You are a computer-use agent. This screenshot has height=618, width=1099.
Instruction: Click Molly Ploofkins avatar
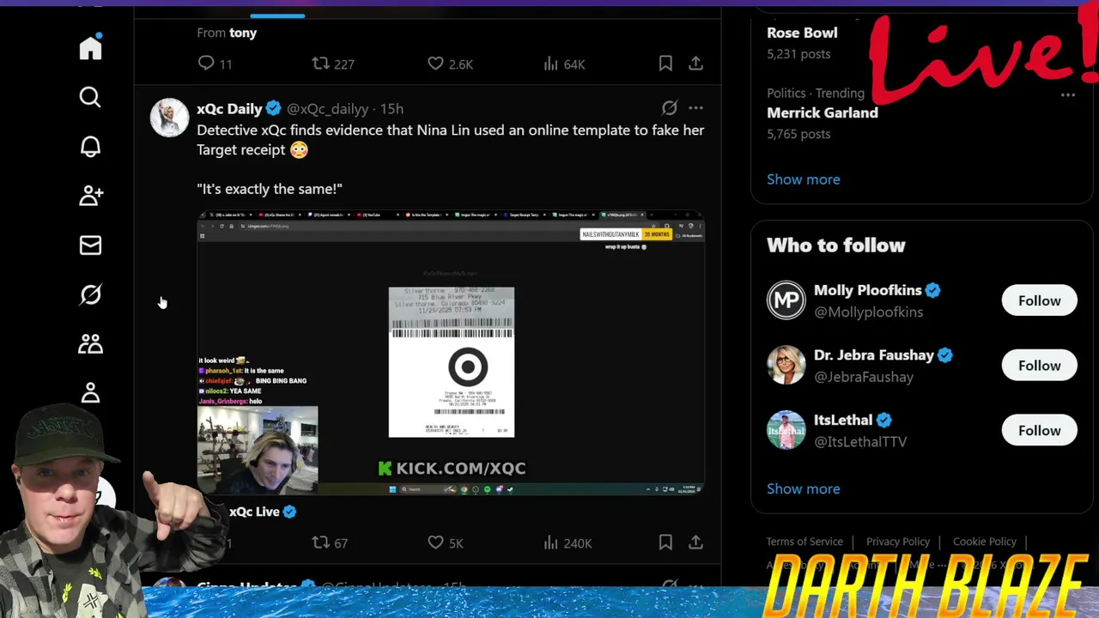(x=786, y=300)
